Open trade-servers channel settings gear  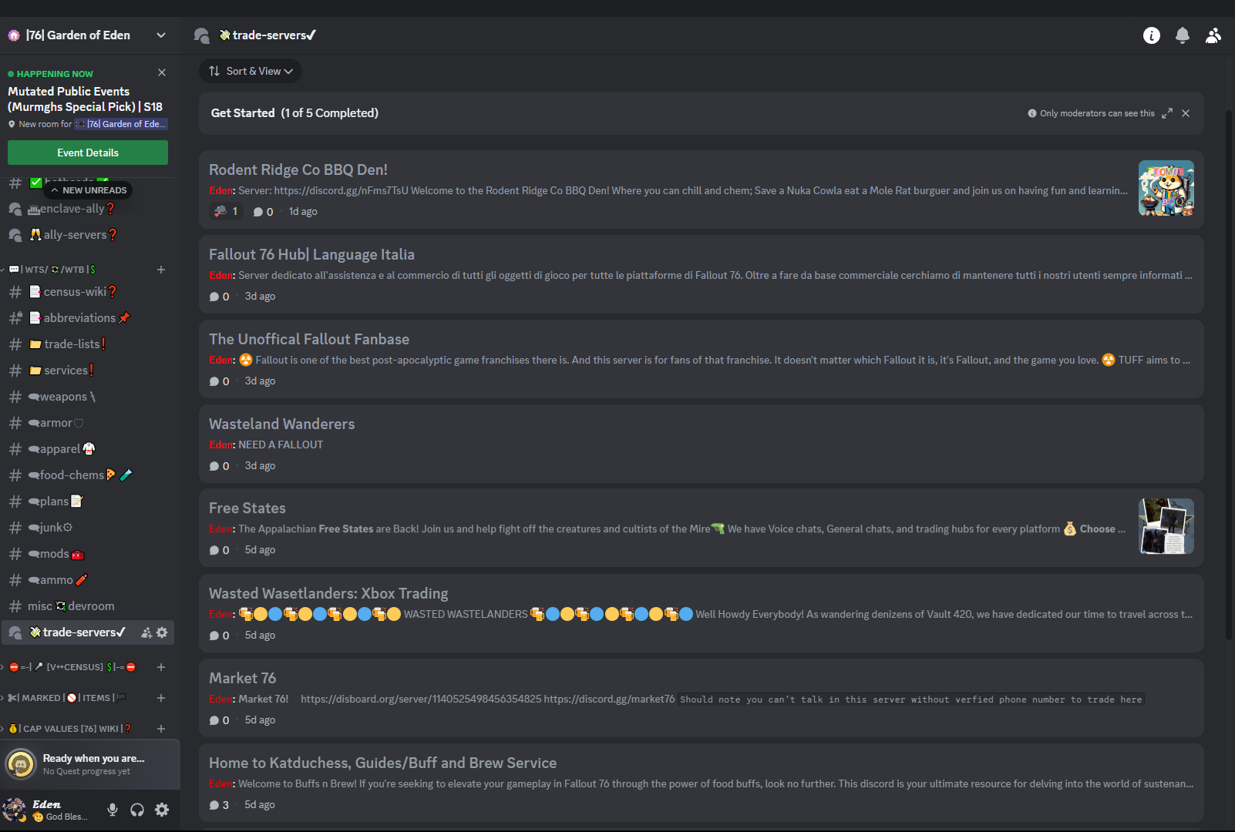(x=162, y=632)
